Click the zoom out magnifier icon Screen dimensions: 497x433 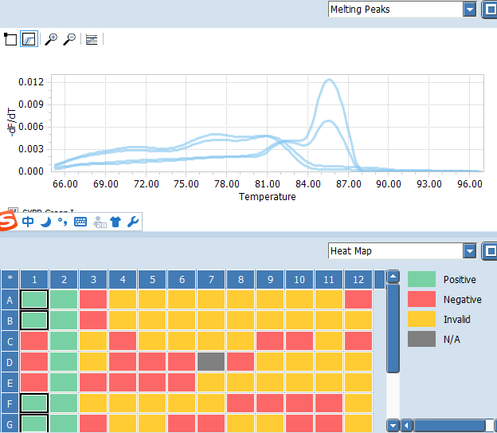pyautogui.click(x=69, y=39)
